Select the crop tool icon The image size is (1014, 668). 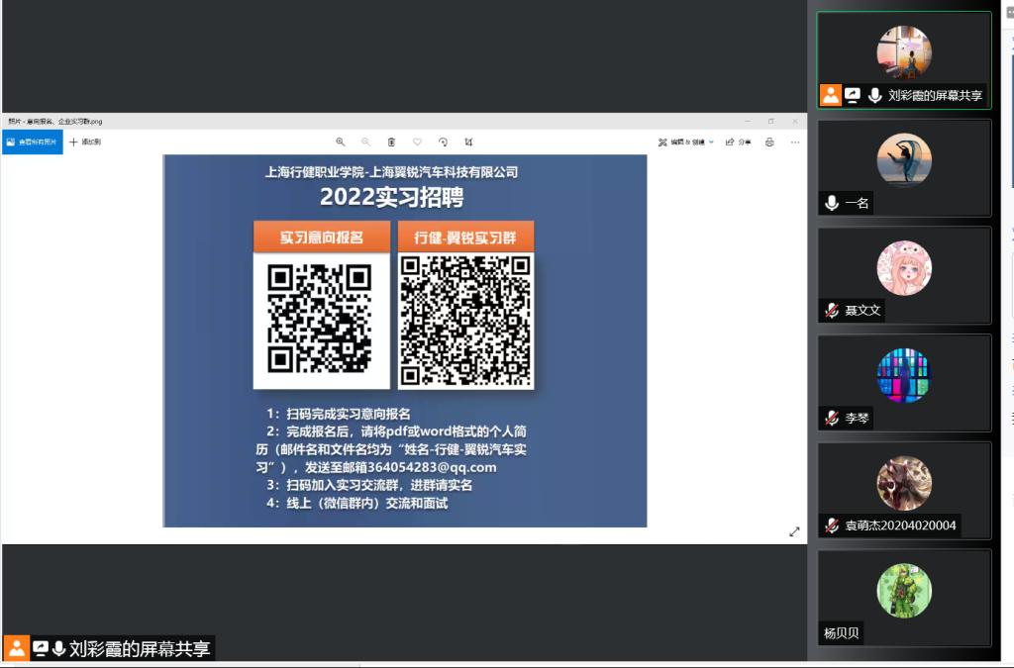click(468, 143)
